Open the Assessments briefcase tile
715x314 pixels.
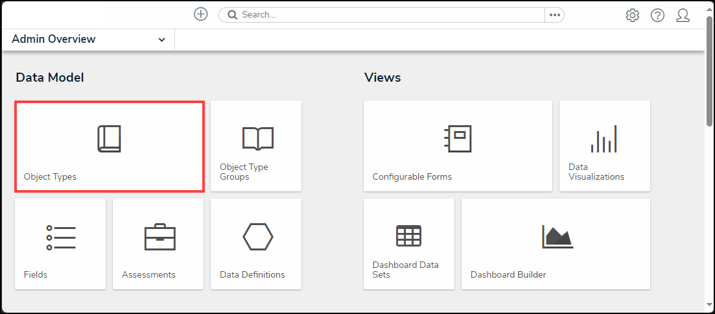158,244
